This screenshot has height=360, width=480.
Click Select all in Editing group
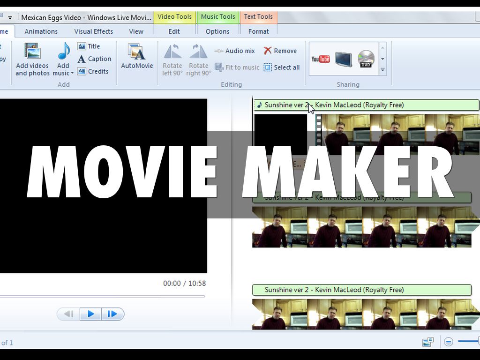[x=281, y=67]
